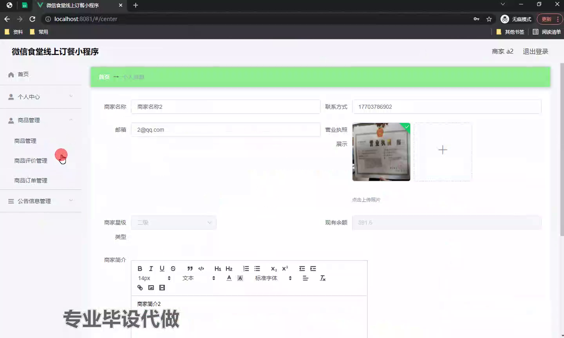
Task: Insert a code block in editor
Action: pyautogui.click(x=201, y=269)
